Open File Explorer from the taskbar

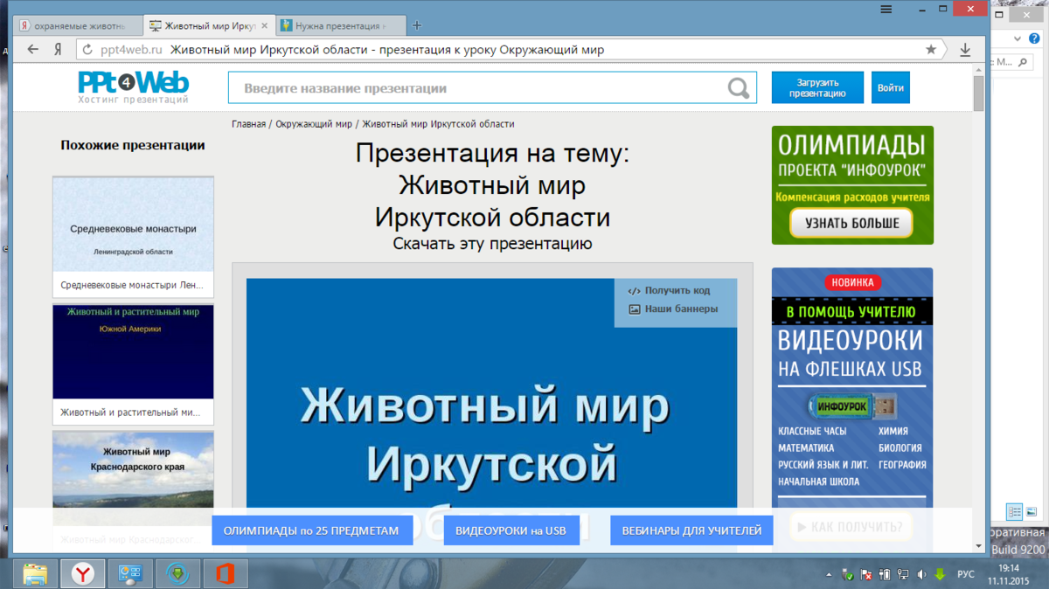click(x=35, y=573)
